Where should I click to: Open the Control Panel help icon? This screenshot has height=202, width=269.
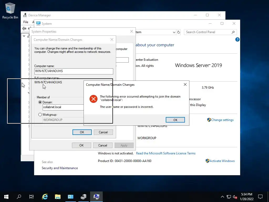pos(237,39)
